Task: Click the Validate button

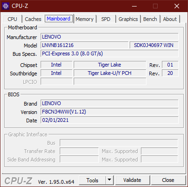Action: point(132,180)
